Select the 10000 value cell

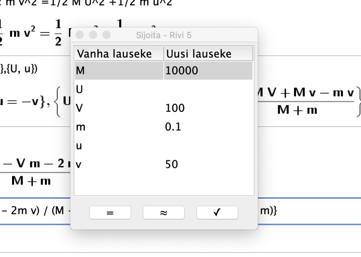coord(208,71)
